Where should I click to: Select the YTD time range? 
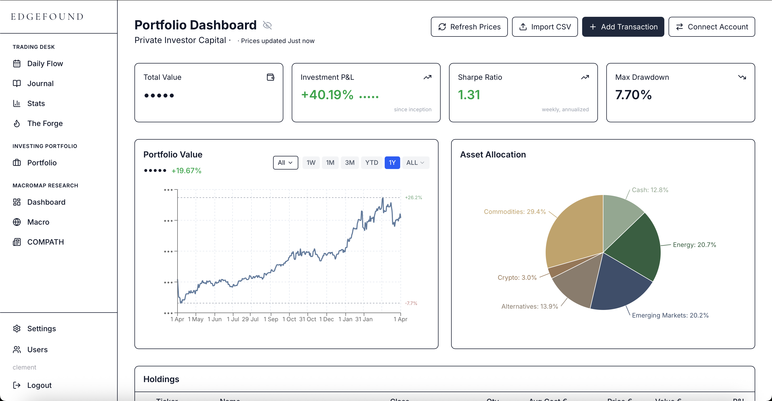[372, 163]
